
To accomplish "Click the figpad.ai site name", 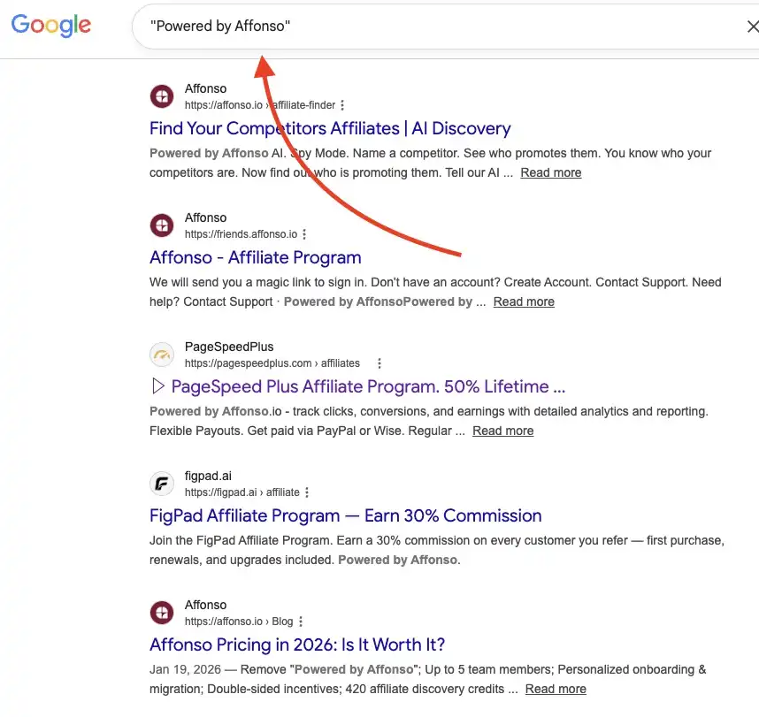I will click(208, 476).
